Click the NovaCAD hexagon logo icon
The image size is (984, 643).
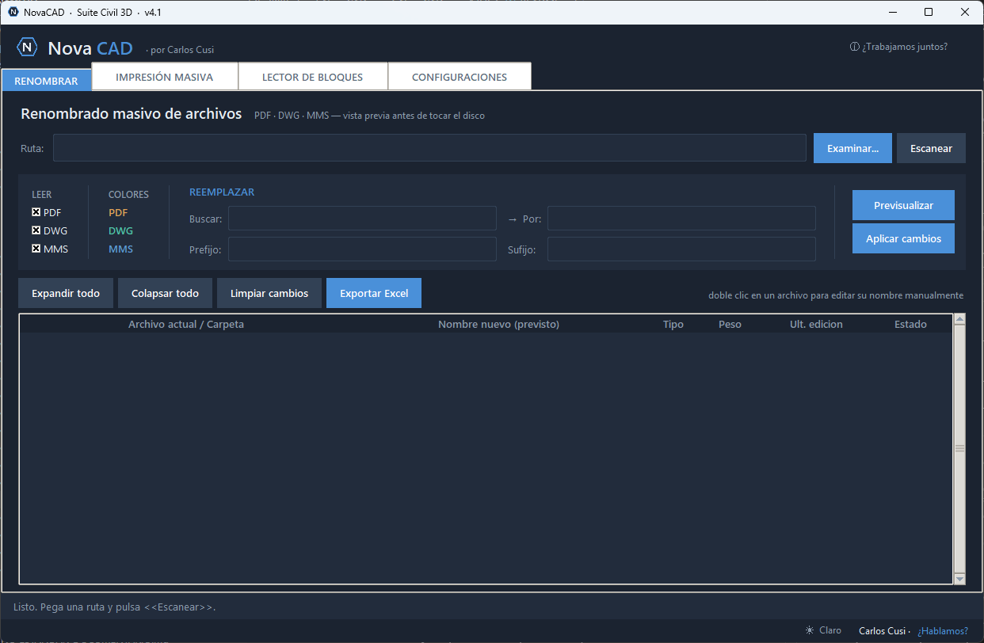28,48
